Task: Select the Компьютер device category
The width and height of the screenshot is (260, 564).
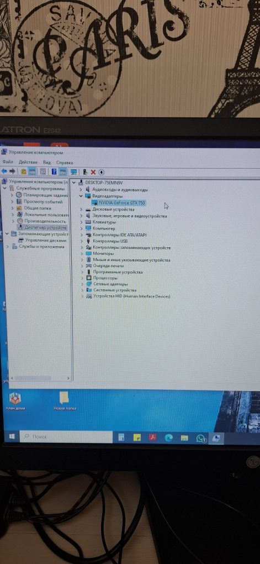Action: coord(104,228)
